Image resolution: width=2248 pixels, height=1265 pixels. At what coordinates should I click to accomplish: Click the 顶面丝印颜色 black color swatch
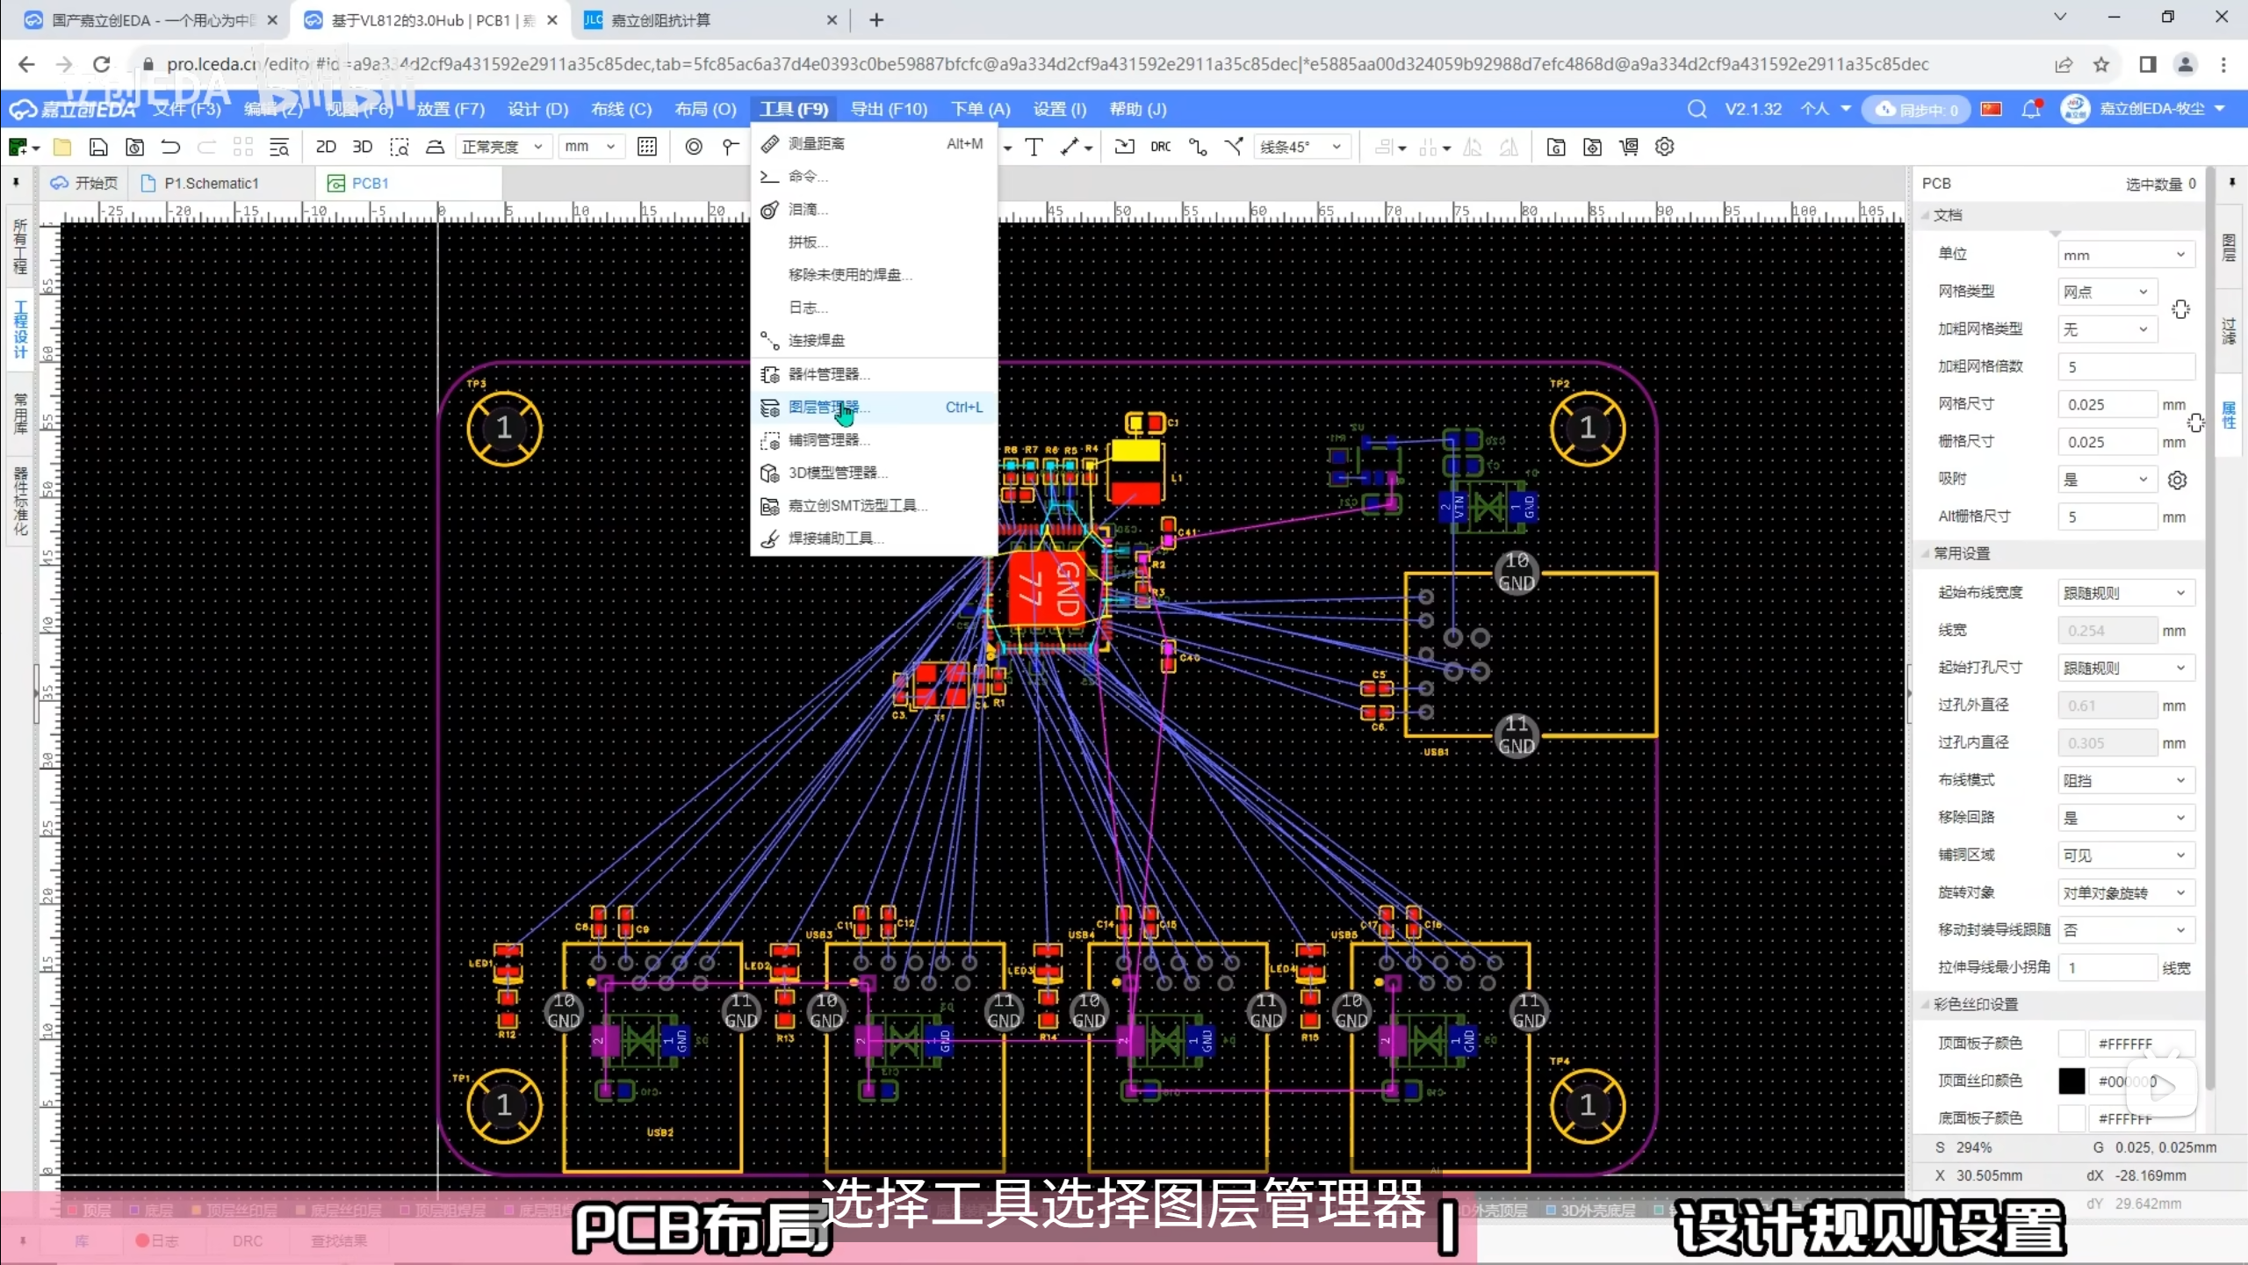coord(2071,1081)
